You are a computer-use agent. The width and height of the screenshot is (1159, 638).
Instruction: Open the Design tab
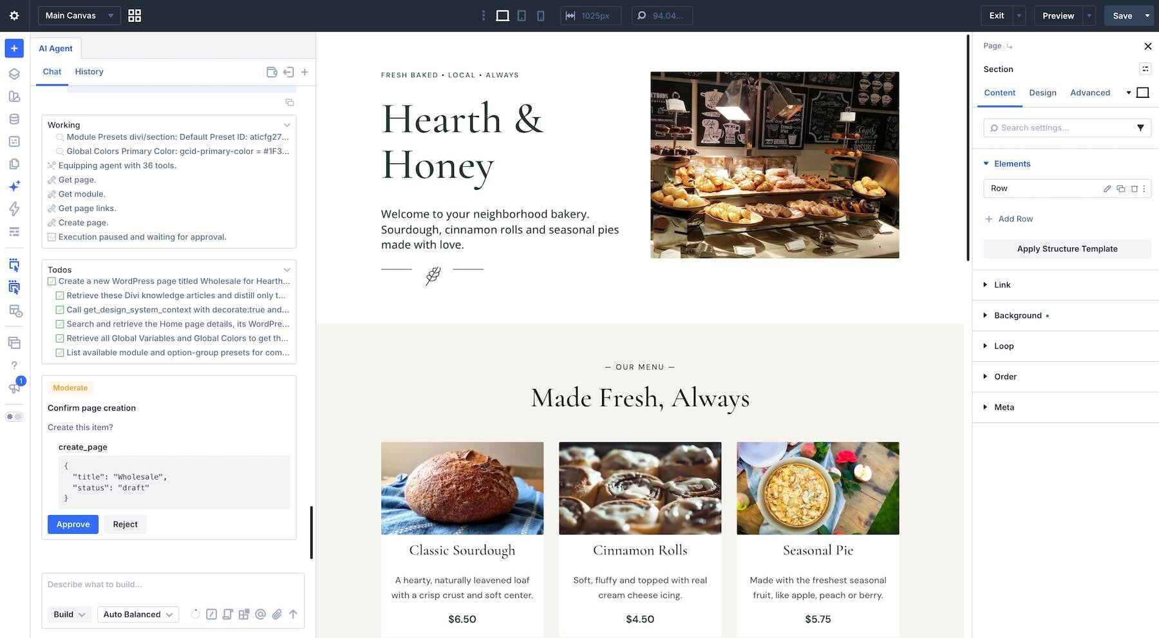1042,93
